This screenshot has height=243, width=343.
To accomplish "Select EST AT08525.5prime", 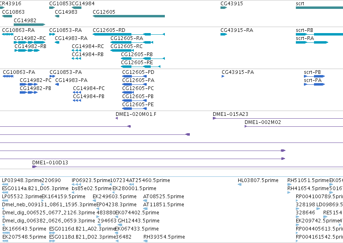I will click(145, 201).
